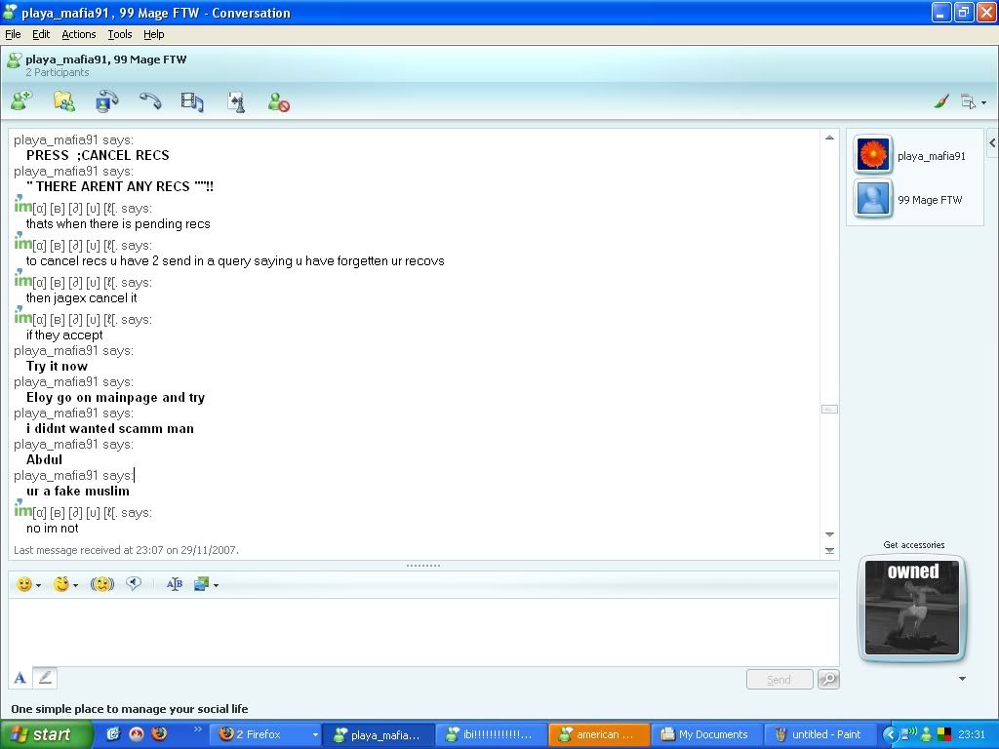Expand the winks dropdown
Screen dimensions: 999x749
75,585
